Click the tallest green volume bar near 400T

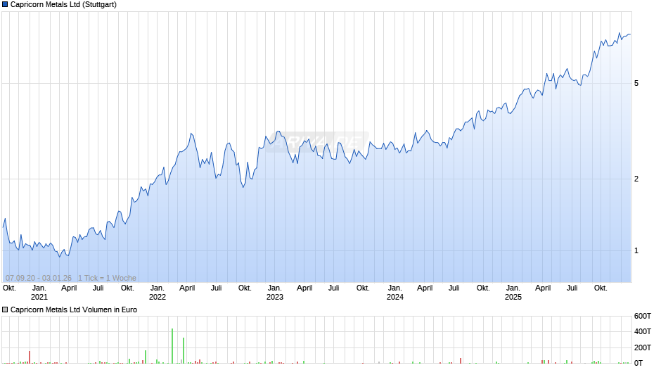[x=172, y=346]
